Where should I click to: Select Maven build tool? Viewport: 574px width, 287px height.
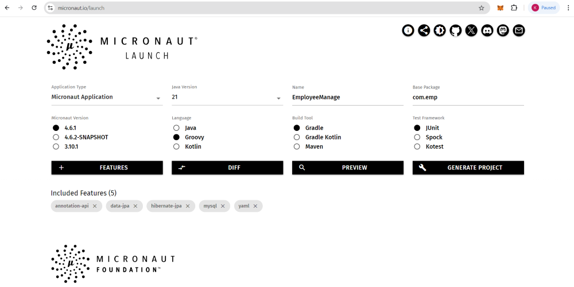tap(297, 146)
